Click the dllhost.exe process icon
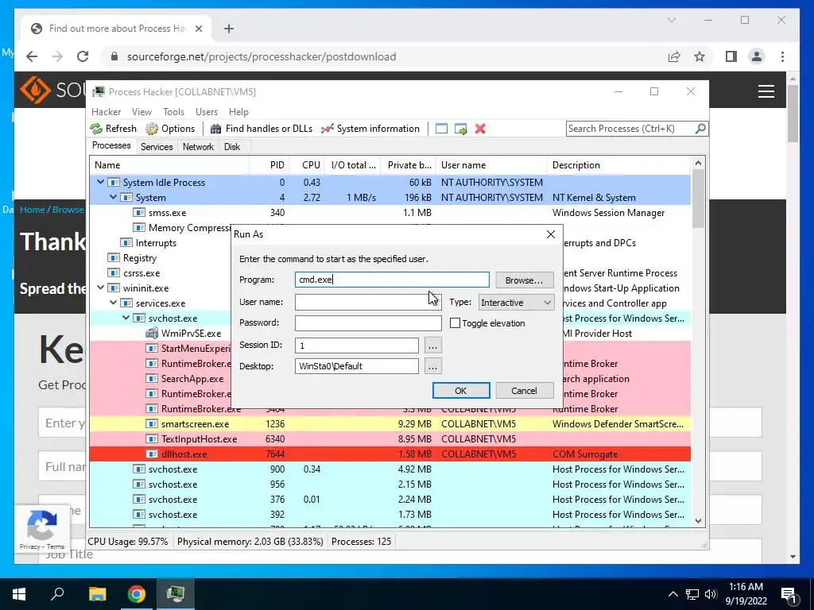 coord(152,454)
